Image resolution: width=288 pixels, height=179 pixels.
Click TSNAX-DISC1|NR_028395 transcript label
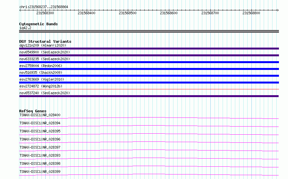coord(40,131)
